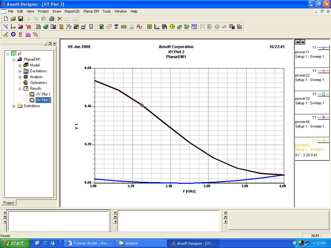Click the yellow clock icon in toolbar

[x=172, y=27]
